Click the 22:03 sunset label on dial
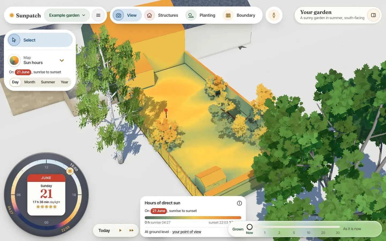Image resolution: width=386 pixels, height=241 pixels. tap(65, 229)
